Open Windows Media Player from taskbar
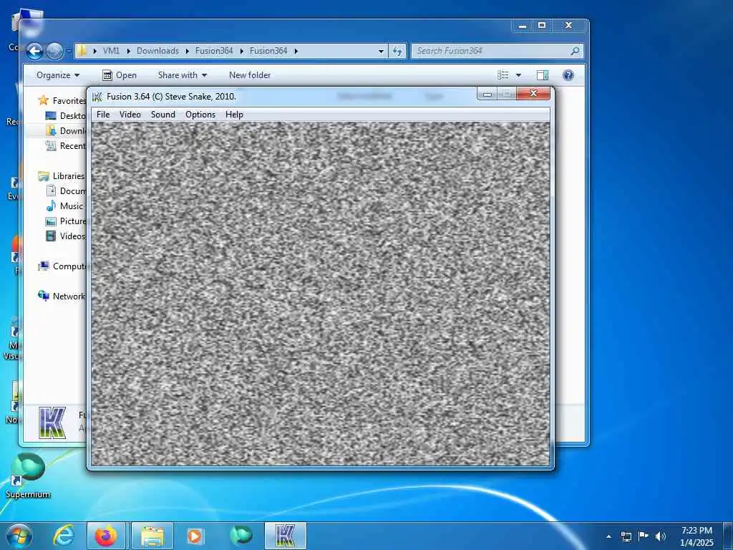The image size is (733, 550). click(195, 536)
